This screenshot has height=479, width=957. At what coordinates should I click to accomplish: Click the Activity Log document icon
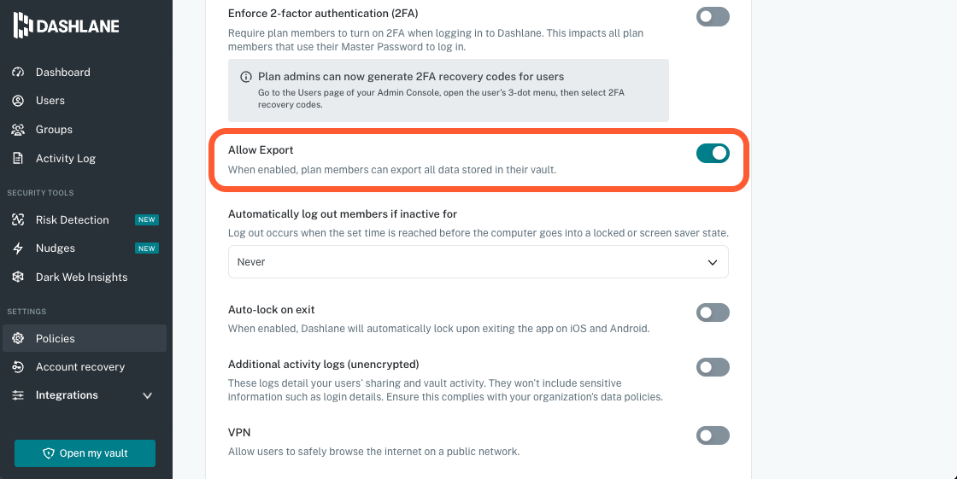click(18, 159)
